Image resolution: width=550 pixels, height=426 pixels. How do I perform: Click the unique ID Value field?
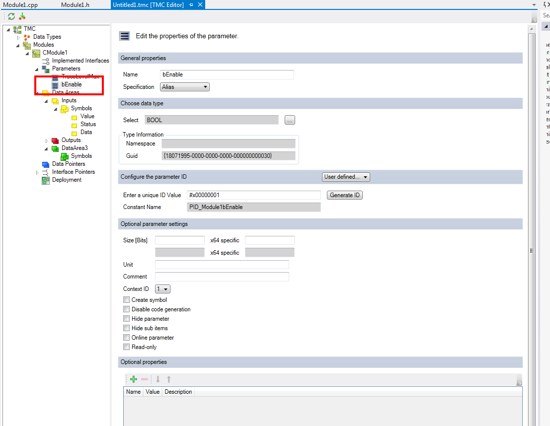pyautogui.click(x=254, y=195)
